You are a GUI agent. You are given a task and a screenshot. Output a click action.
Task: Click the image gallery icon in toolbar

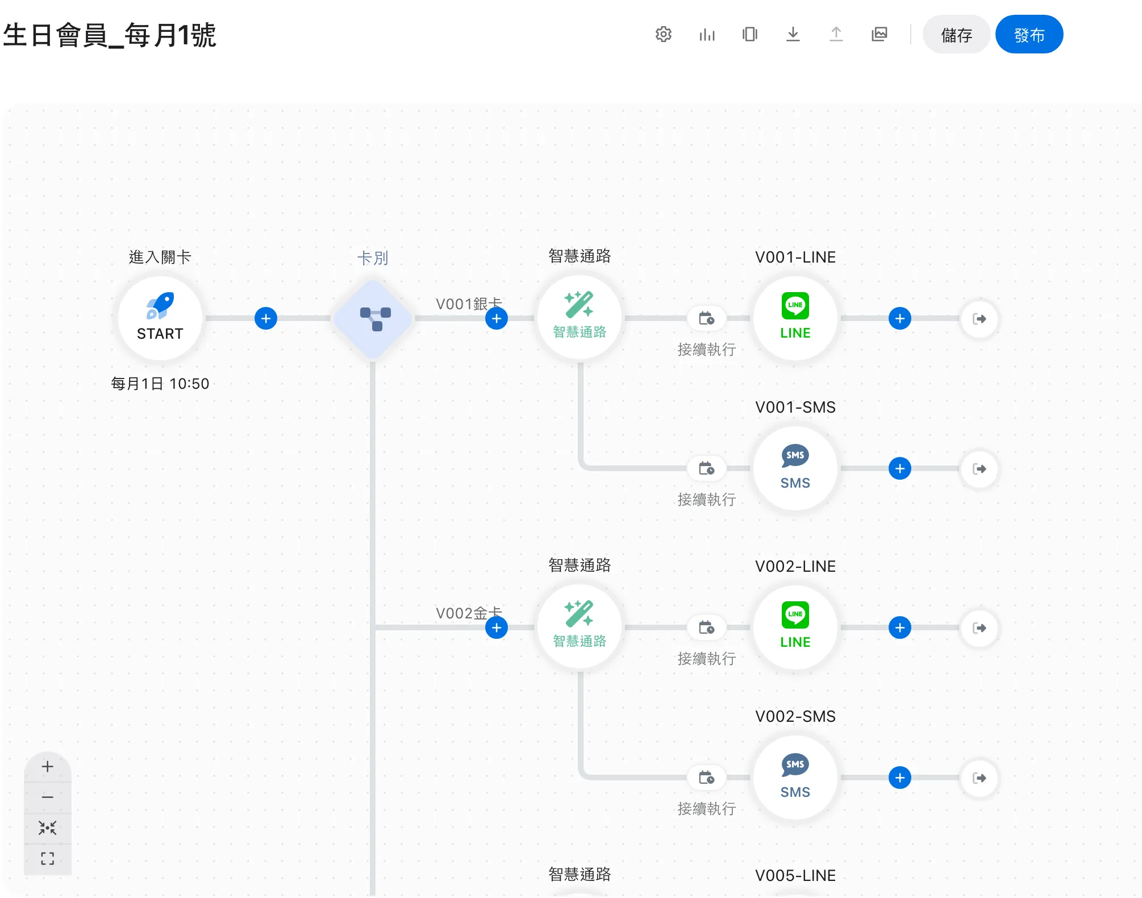click(x=880, y=35)
